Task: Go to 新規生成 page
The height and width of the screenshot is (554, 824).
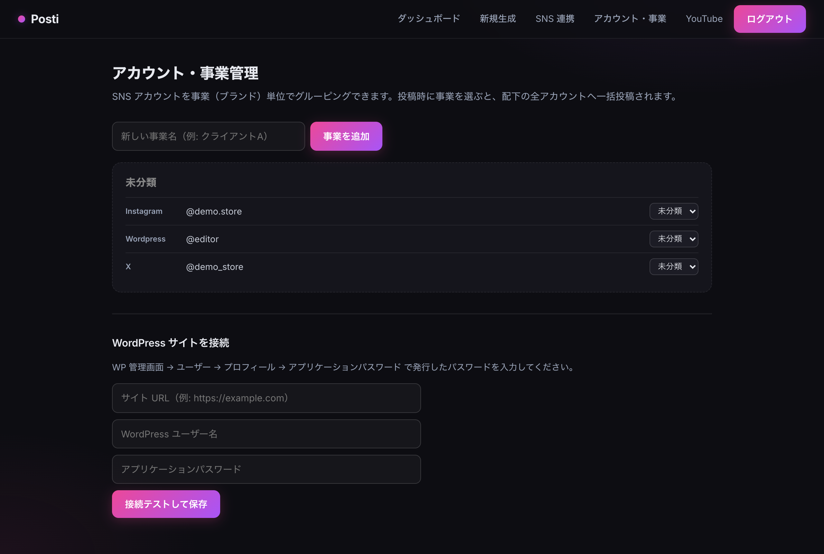Action: [498, 19]
